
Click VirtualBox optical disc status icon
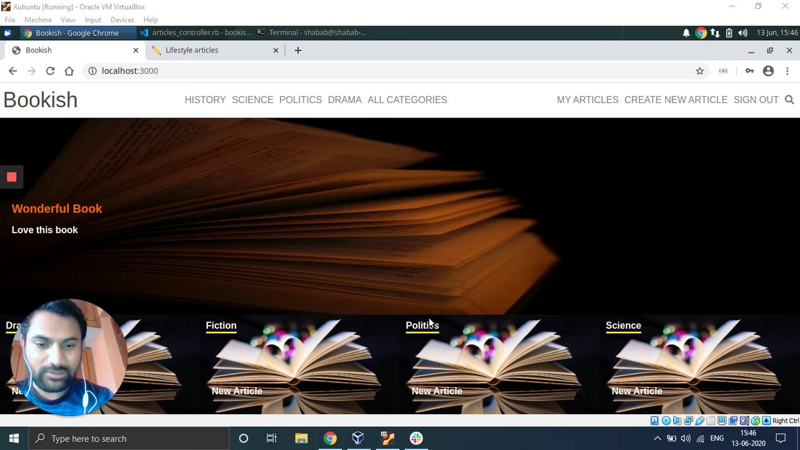(666, 421)
